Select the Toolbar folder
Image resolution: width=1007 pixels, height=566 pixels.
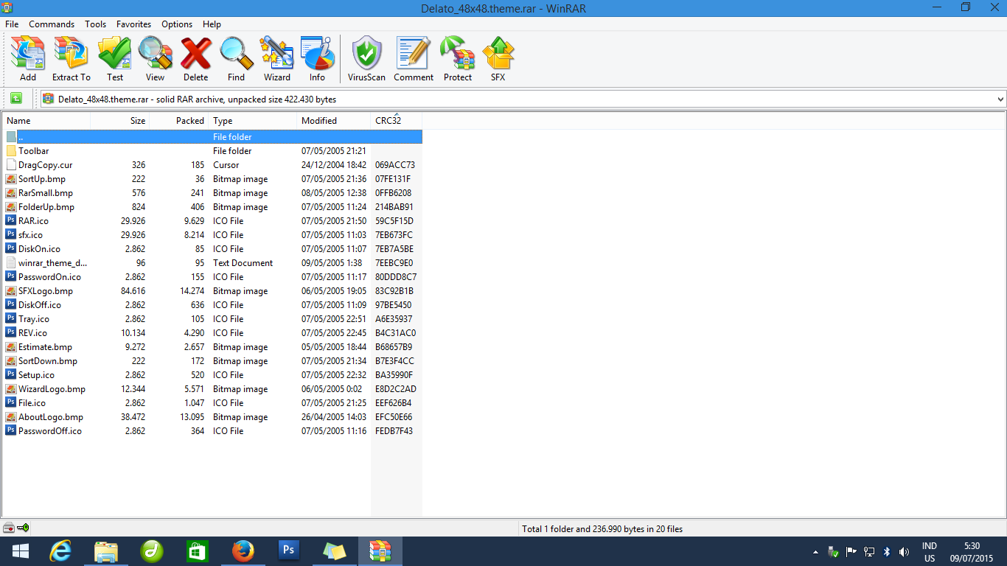coord(213,151)
